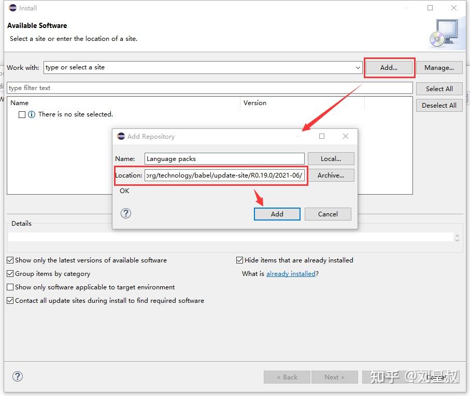Image resolution: width=470 pixels, height=396 pixels.
Task: Click the < Back button
Action: click(287, 377)
